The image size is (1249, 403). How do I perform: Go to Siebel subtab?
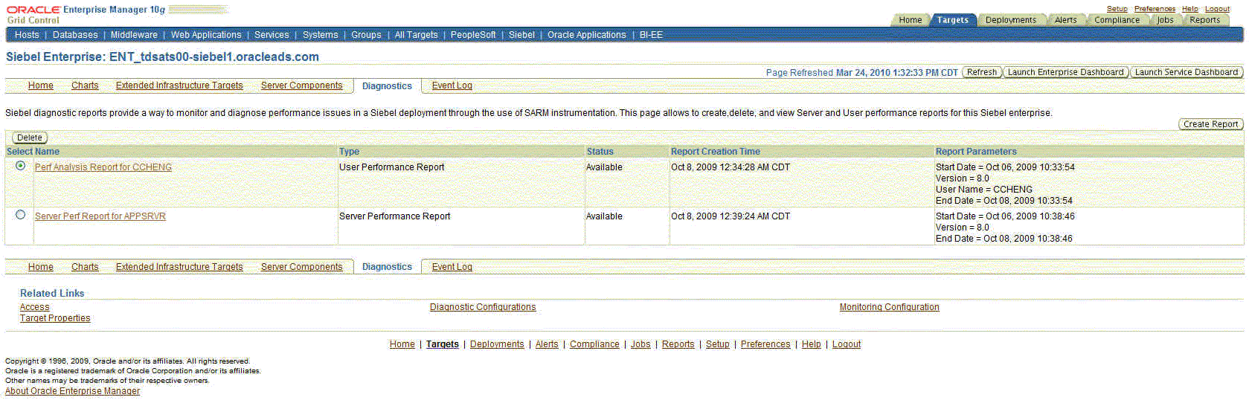521,35
